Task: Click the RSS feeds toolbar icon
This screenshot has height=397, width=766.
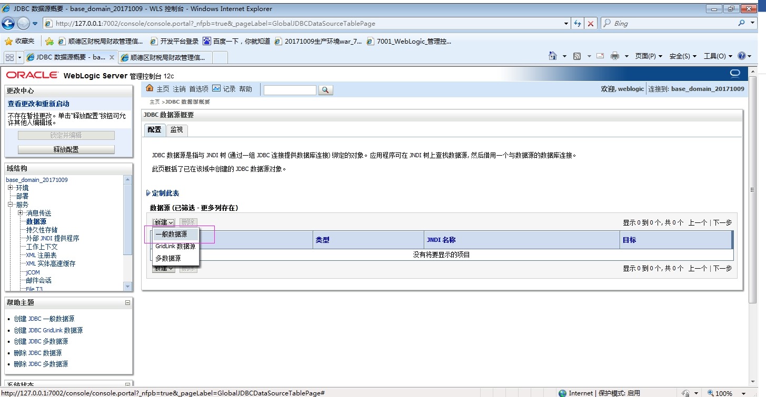Action: (577, 56)
